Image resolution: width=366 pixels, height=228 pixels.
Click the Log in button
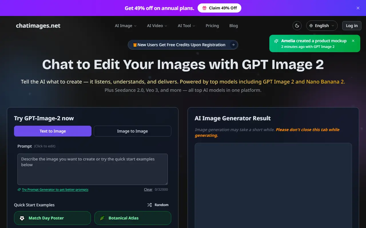pos(352,26)
